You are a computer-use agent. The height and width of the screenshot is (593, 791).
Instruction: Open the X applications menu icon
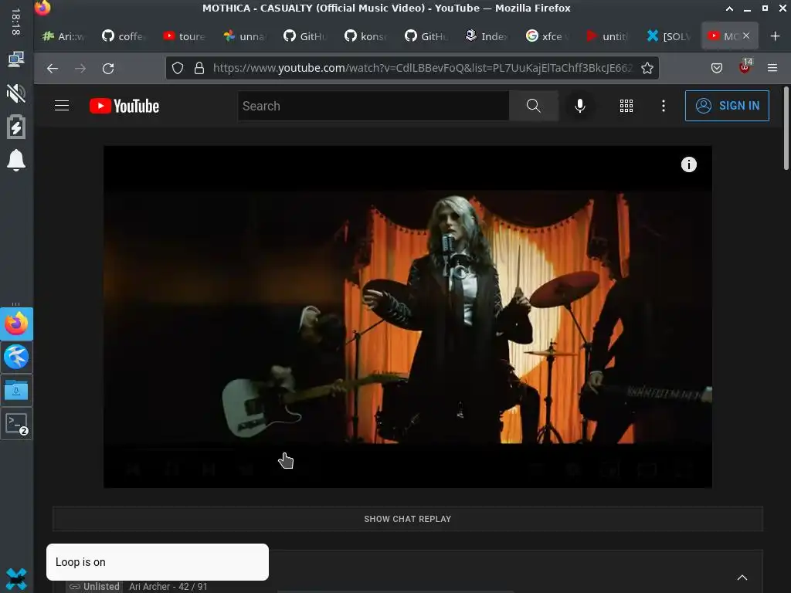[x=16, y=578]
